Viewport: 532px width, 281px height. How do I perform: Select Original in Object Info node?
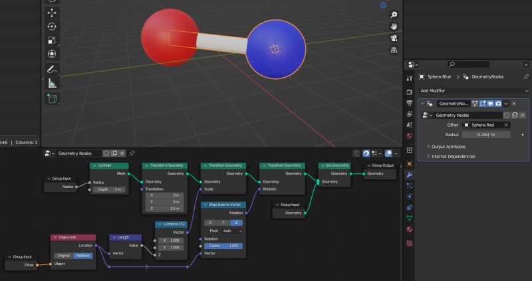(x=63, y=256)
